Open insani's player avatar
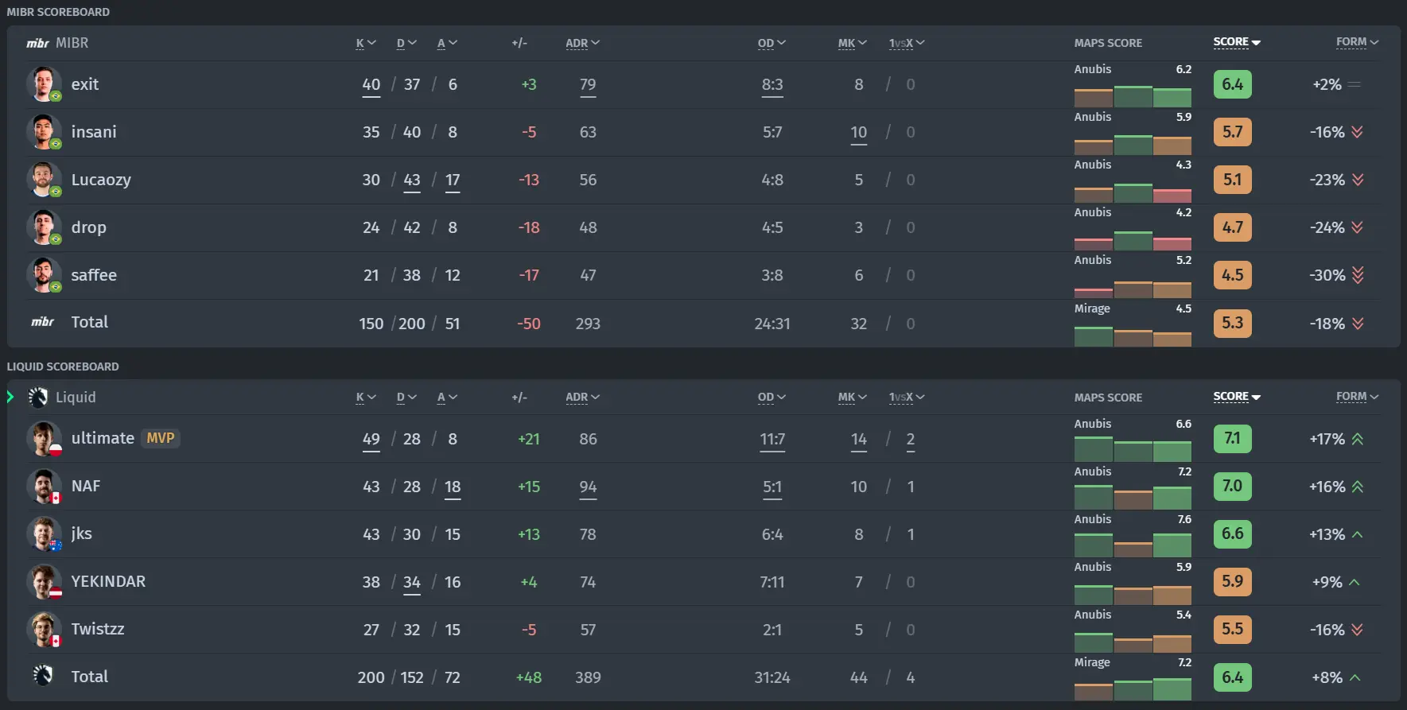The height and width of the screenshot is (710, 1407). coord(44,132)
